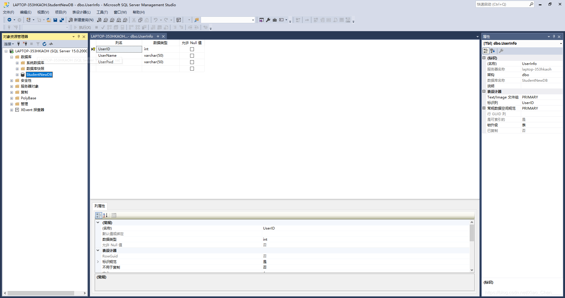This screenshot has height=298, width=565.
Task: Collapse the (常规) section in column properties
Action: pos(98,222)
